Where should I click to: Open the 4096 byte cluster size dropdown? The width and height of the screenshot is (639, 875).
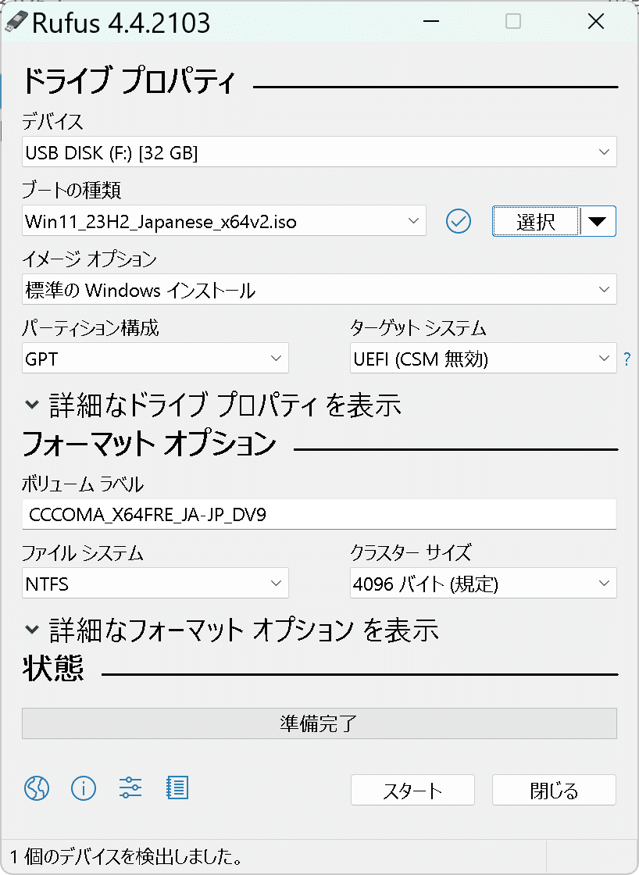coord(484,583)
